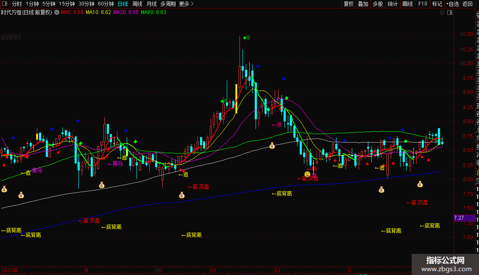This screenshot has width=479, height=275.
Task: Click the MA5: 8.69 indicator label
Action: (x=72, y=13)
